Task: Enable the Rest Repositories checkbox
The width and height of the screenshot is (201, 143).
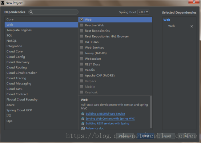Action: pos(81,31)
